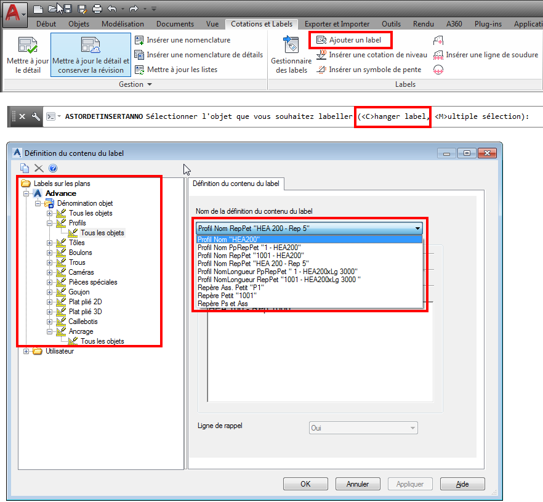This screenshot has height=502, width=543.
Task: Select the Pièces spéciales tree item
Action: coord(93,282)
